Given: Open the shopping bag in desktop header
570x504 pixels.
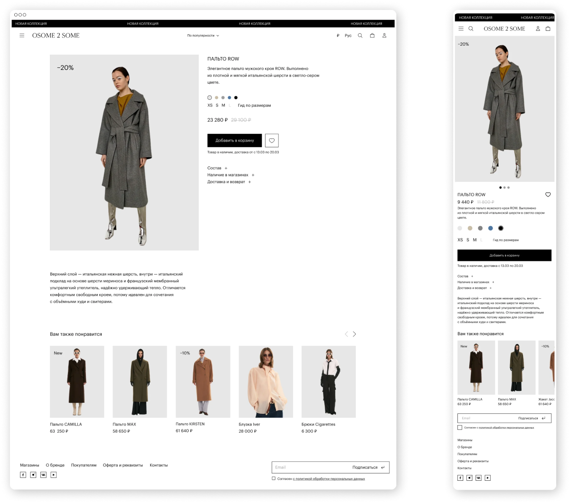Looking at the screenshot, I should (372, 36).
